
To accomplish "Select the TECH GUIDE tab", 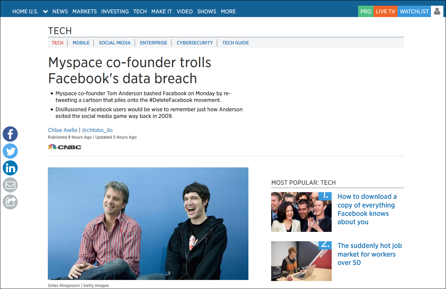I will click(x=235, y=43).
